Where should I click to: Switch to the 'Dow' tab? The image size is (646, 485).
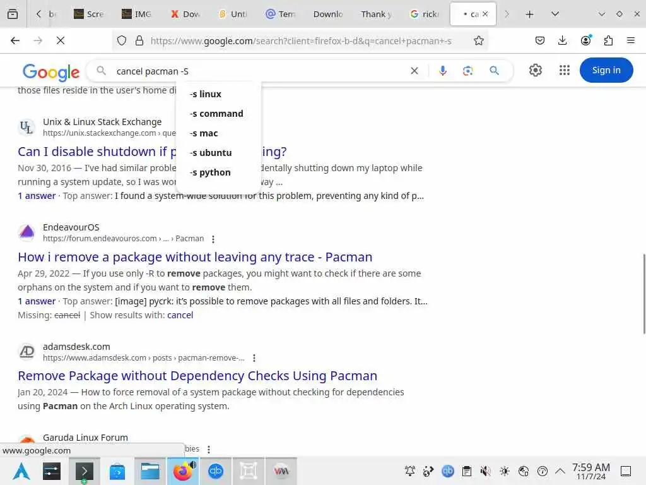click(185, 14)
